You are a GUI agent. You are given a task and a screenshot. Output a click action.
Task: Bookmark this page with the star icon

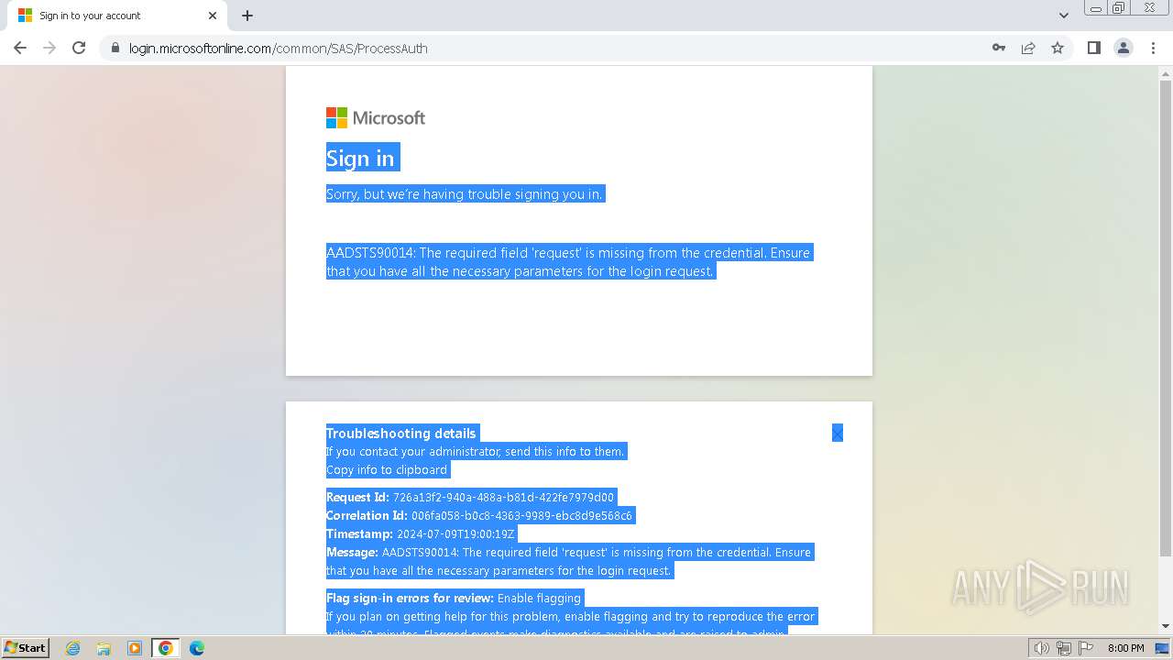[x=1058, y=48]
